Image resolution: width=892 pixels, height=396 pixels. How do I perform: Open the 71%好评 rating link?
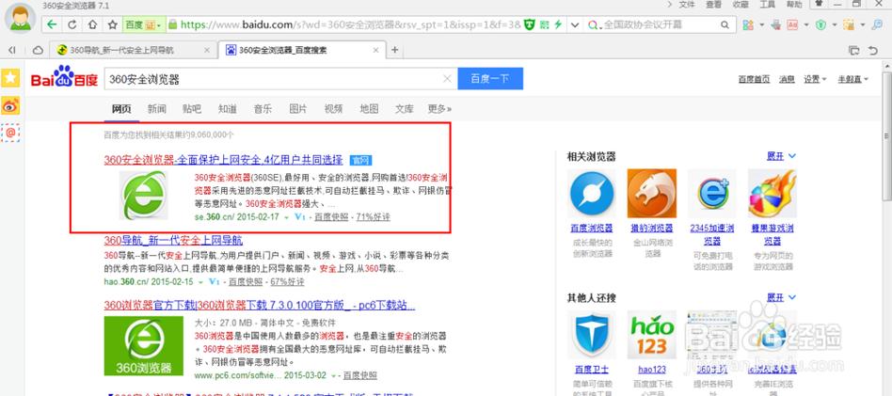click(374, 217)
